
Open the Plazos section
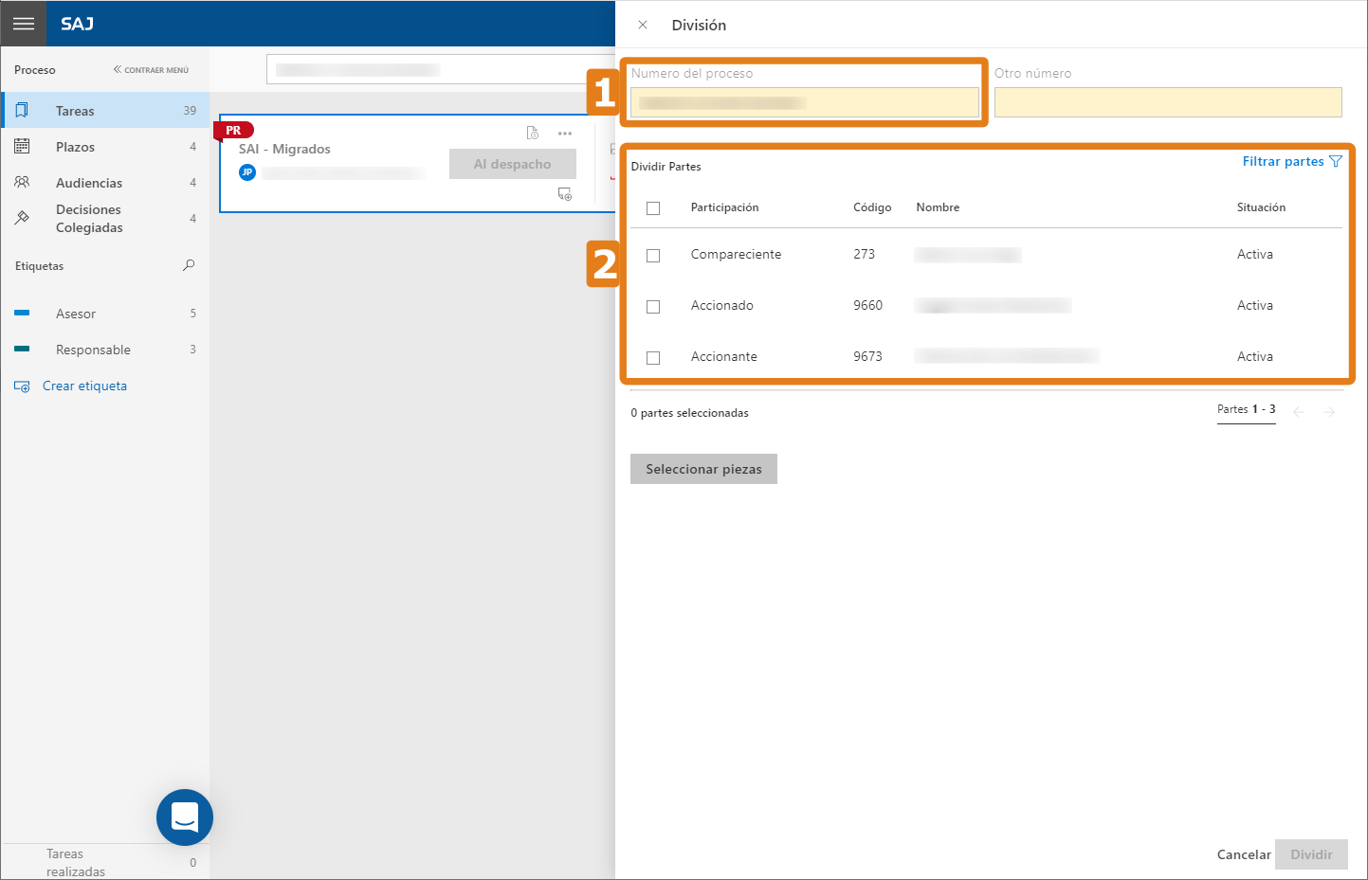tap(105, 147)
